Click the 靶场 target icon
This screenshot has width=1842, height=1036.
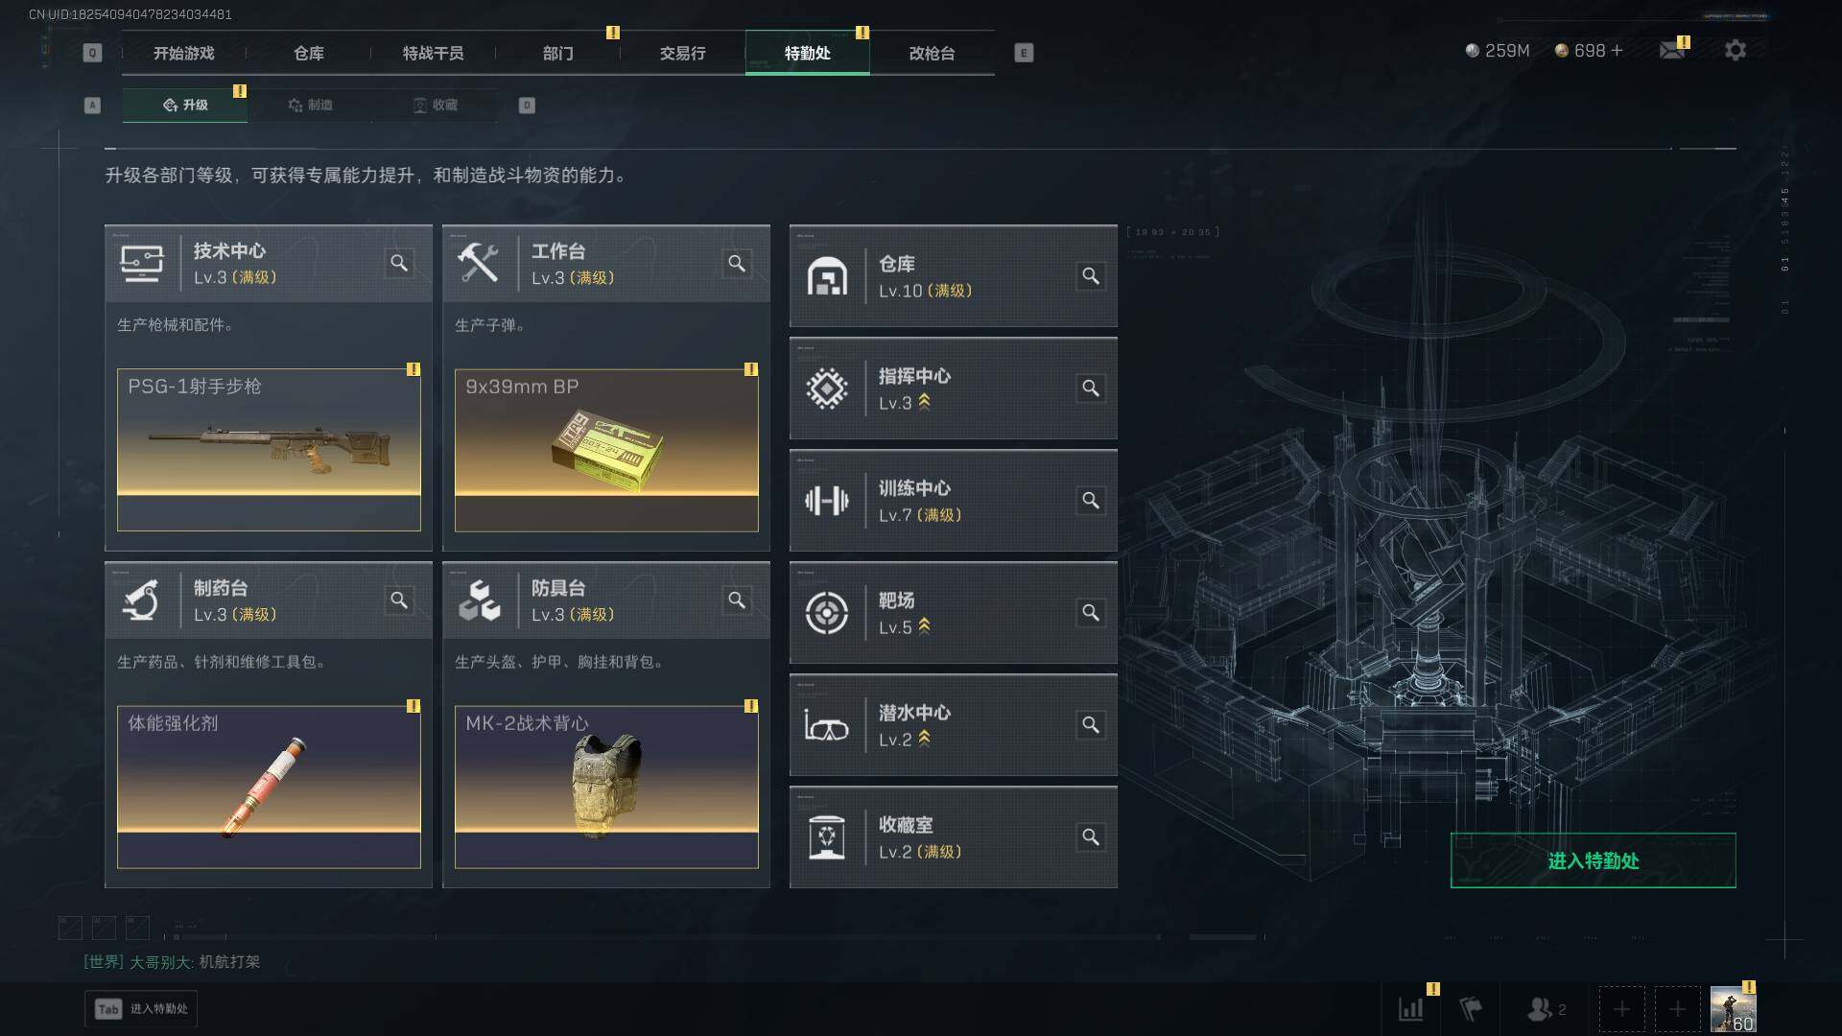coord(827,613)
